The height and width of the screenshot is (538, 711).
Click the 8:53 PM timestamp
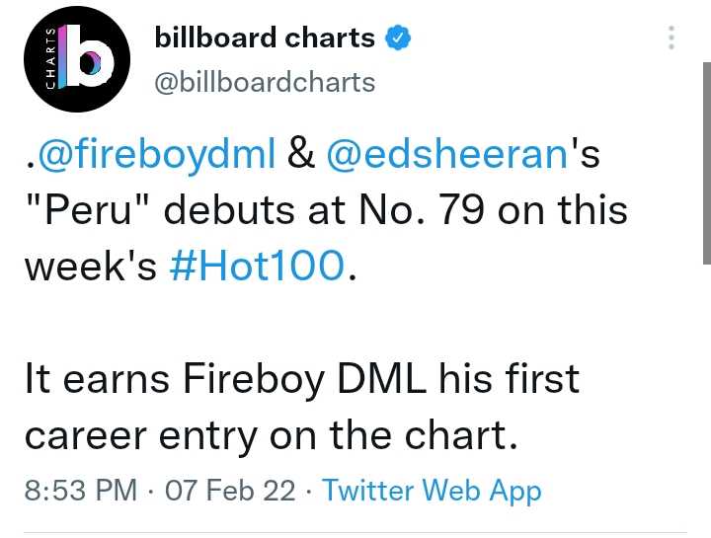point(81,490)
